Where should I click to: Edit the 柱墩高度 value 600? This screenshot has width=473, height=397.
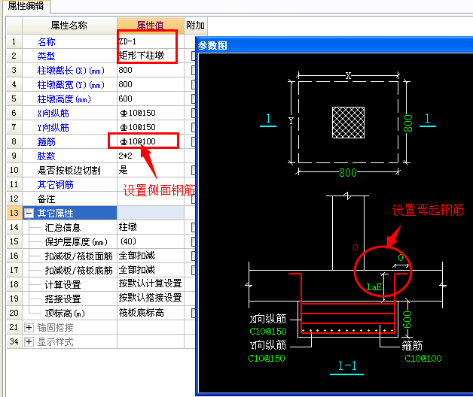[150, 98]
